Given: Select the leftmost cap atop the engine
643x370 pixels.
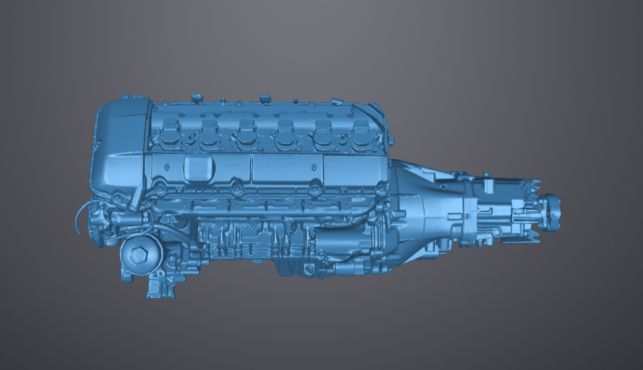Looking at the screenshot, I should (196, 98).
